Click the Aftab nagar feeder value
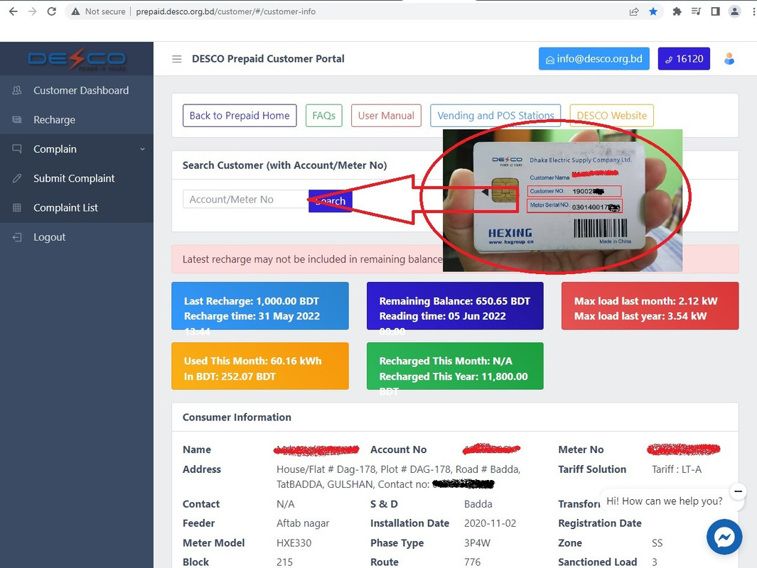The width and height of the screenshot is (757, 568). [303, 523]
